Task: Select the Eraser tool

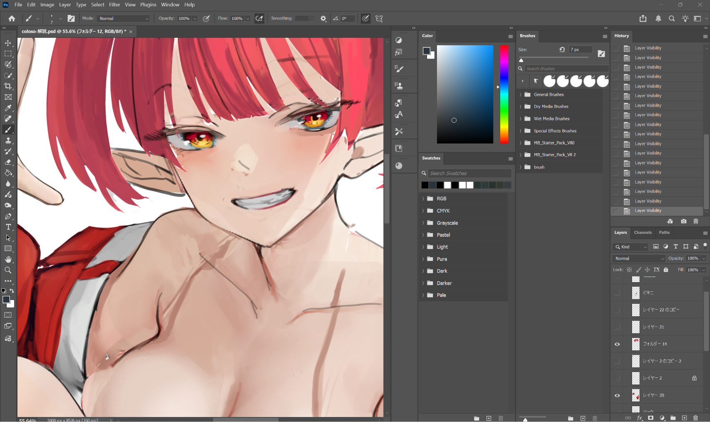Action: tap(8, 162)
